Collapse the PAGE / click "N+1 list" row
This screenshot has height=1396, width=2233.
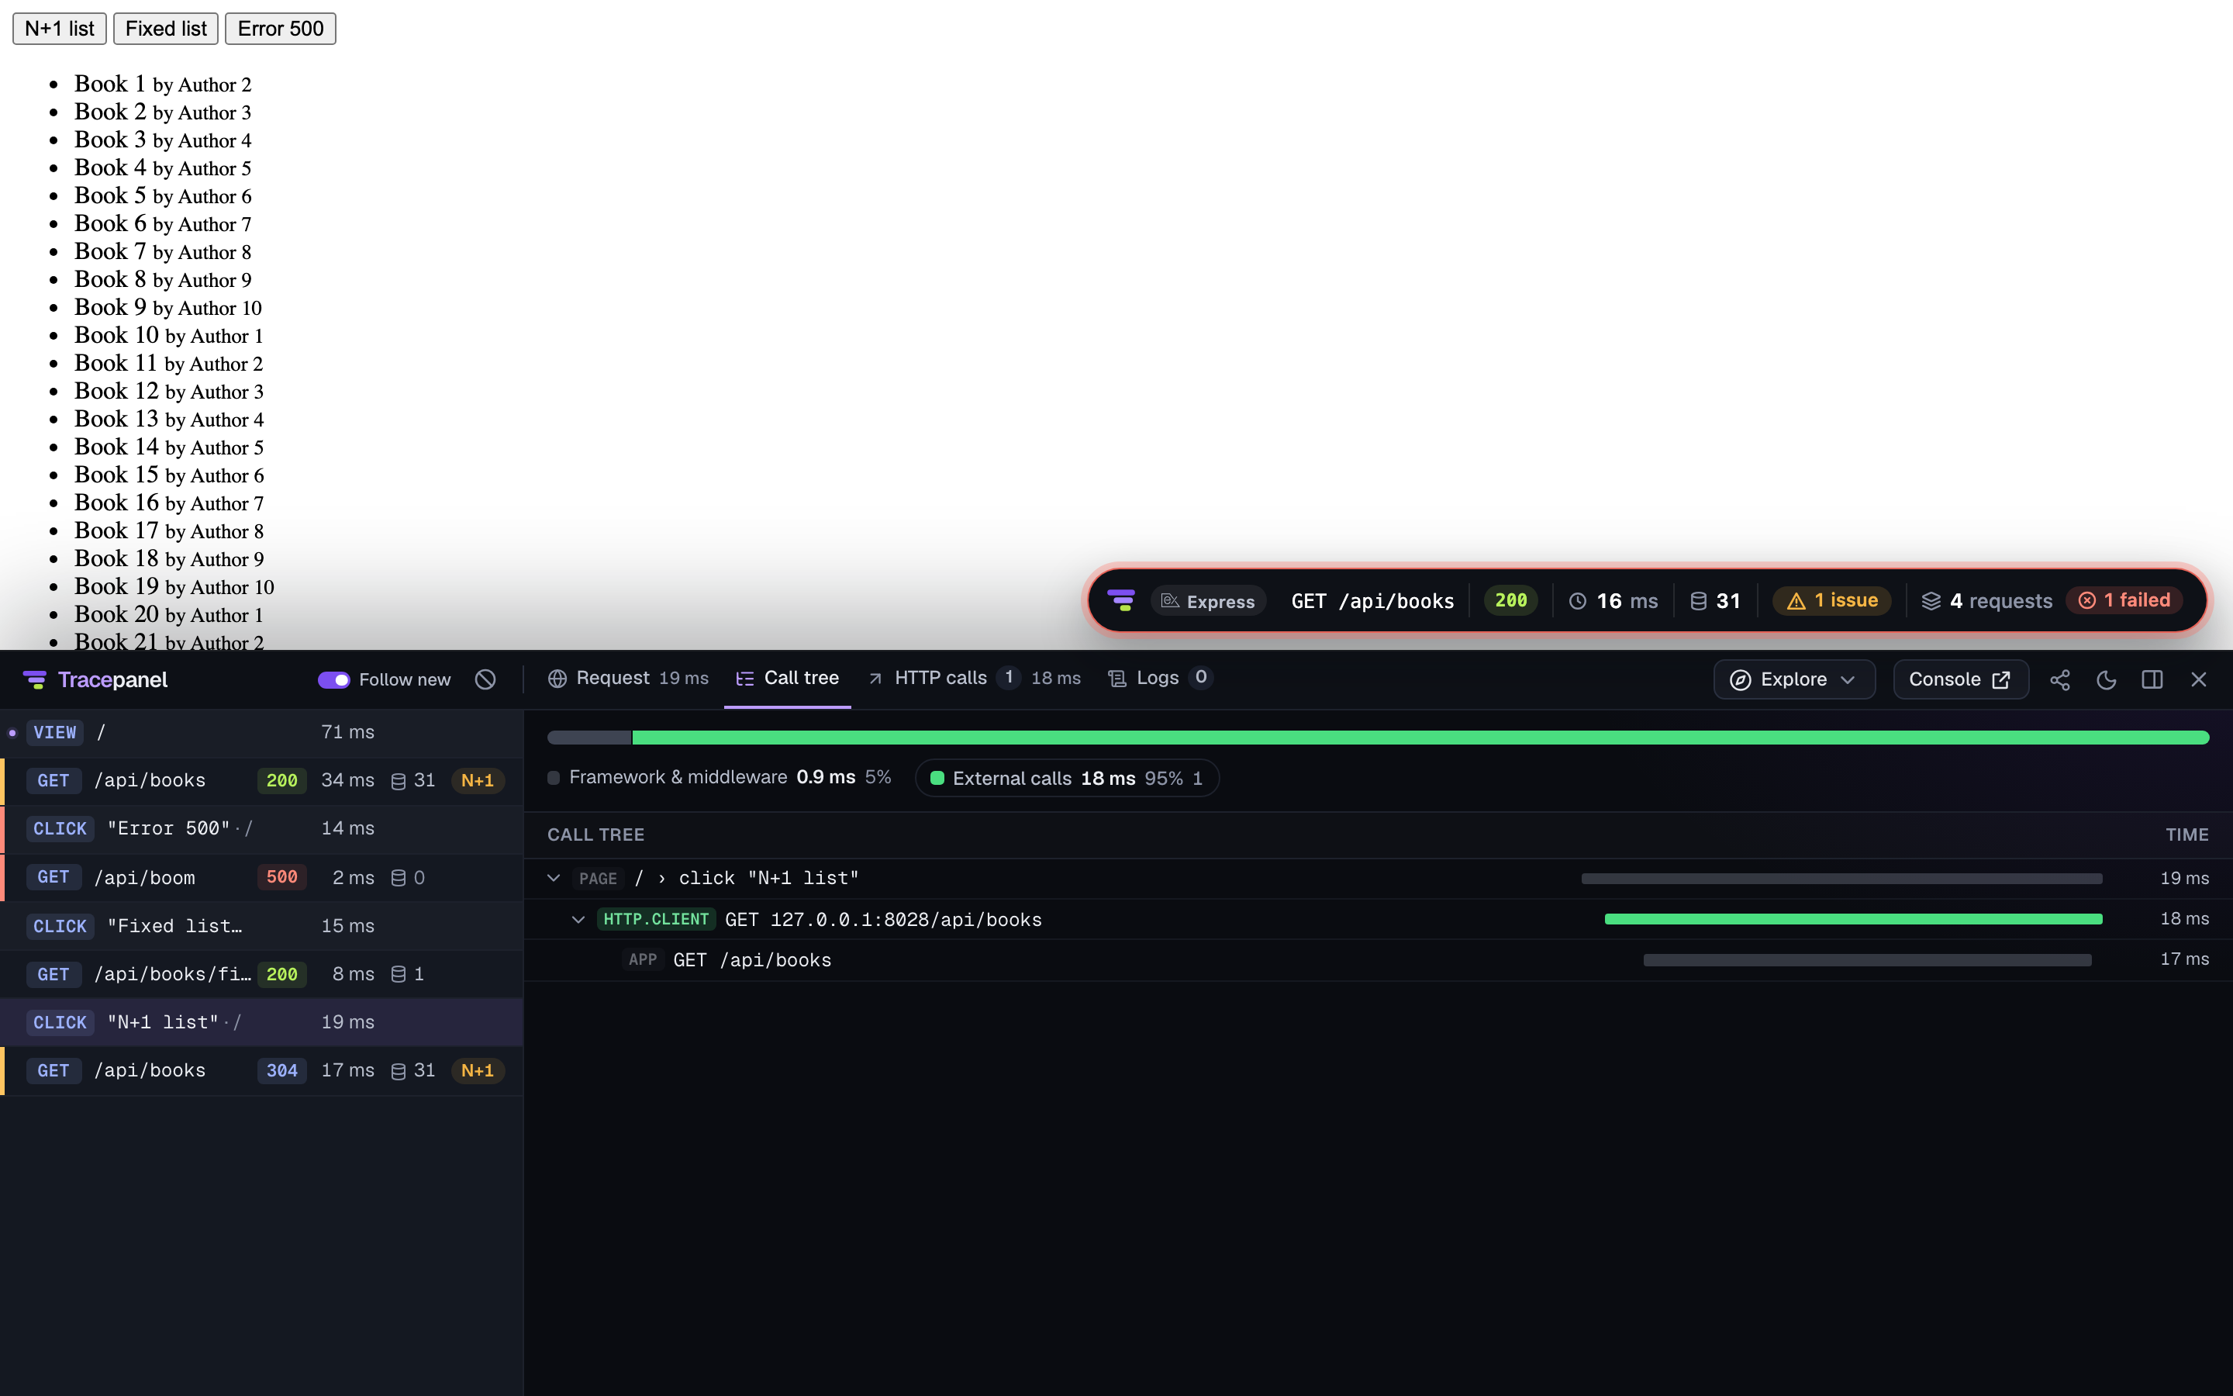554,878
